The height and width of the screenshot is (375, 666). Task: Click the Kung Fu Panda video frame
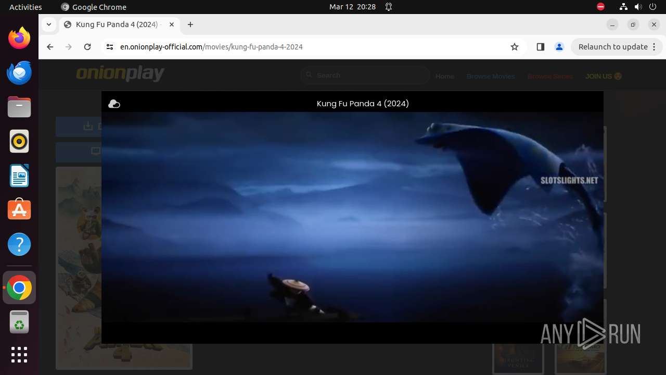click(352, 217)
